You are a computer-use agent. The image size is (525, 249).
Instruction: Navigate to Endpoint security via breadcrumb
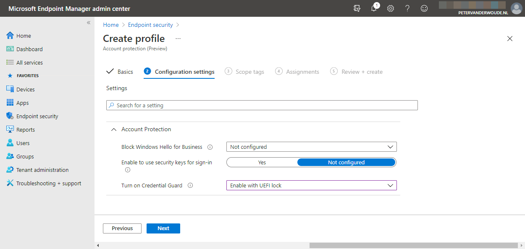pos(150,25)
